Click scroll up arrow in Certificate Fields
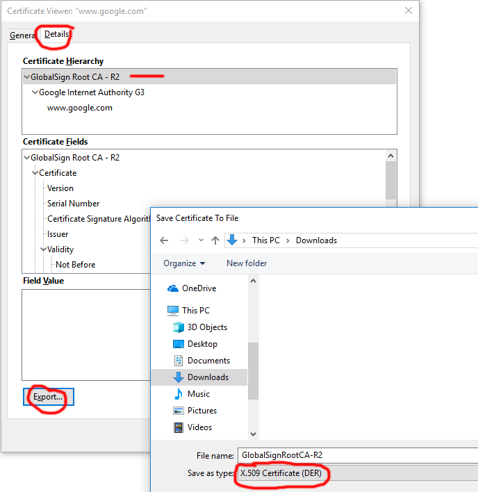 pyautogui.click(x=390, y=156)
